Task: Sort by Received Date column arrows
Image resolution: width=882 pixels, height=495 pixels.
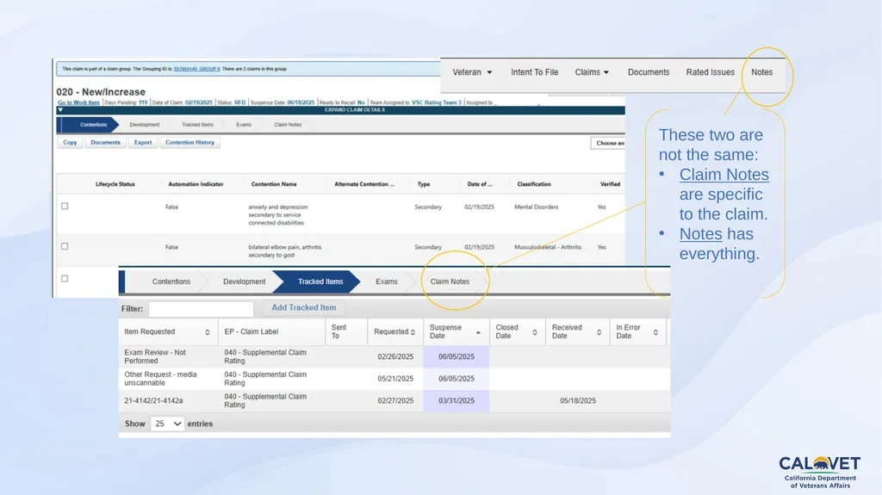Action: 599,332
